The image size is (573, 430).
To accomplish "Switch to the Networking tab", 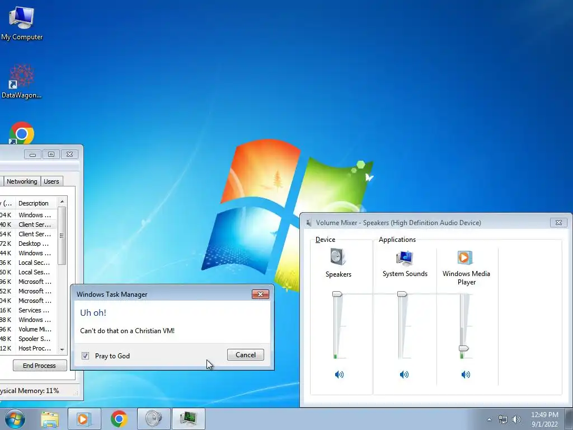I will [22, 181].
